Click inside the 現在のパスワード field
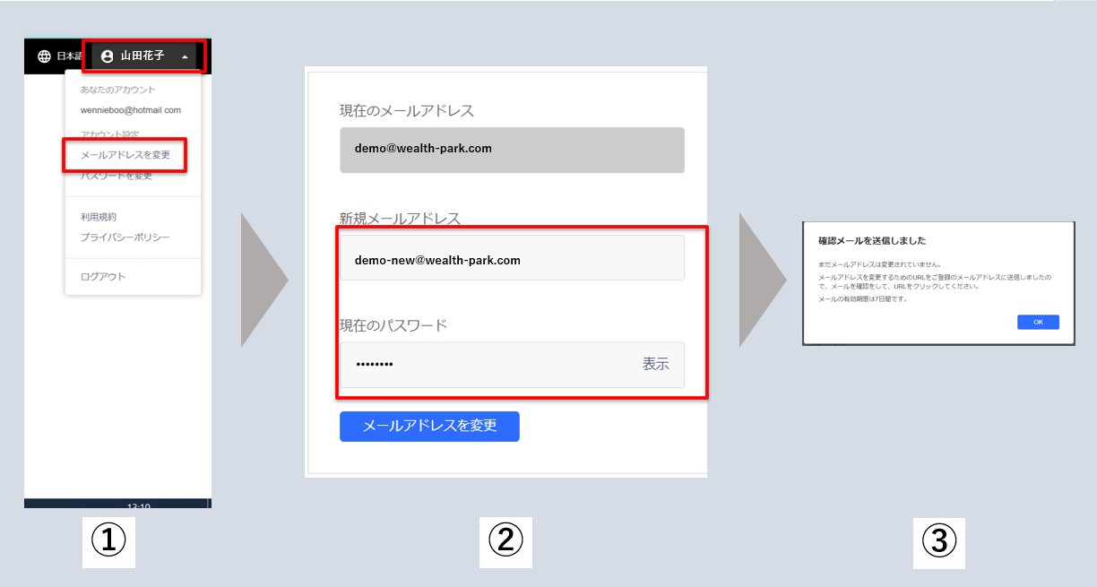 tap(484, 365)
